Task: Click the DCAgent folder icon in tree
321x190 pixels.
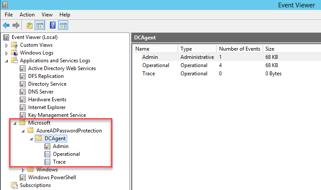Action: (x=39, y=138)
